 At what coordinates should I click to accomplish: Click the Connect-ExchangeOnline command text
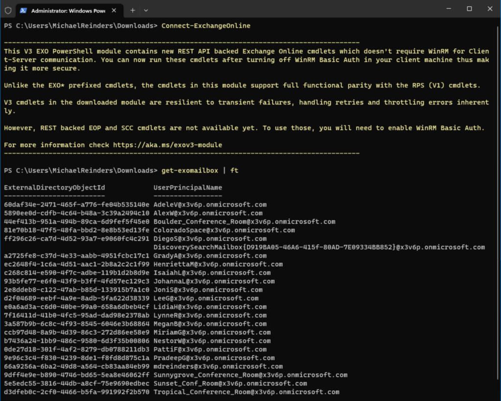[x=206, y=26]
